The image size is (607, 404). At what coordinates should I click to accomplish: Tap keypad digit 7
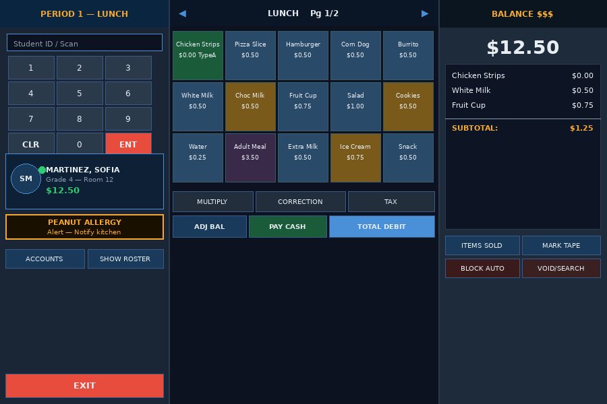(31, 119)
